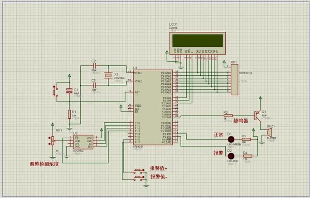
Task: Click the RV1 potentiometer up adjust dot
Action: pyautogui.click(x=49, y=138)
